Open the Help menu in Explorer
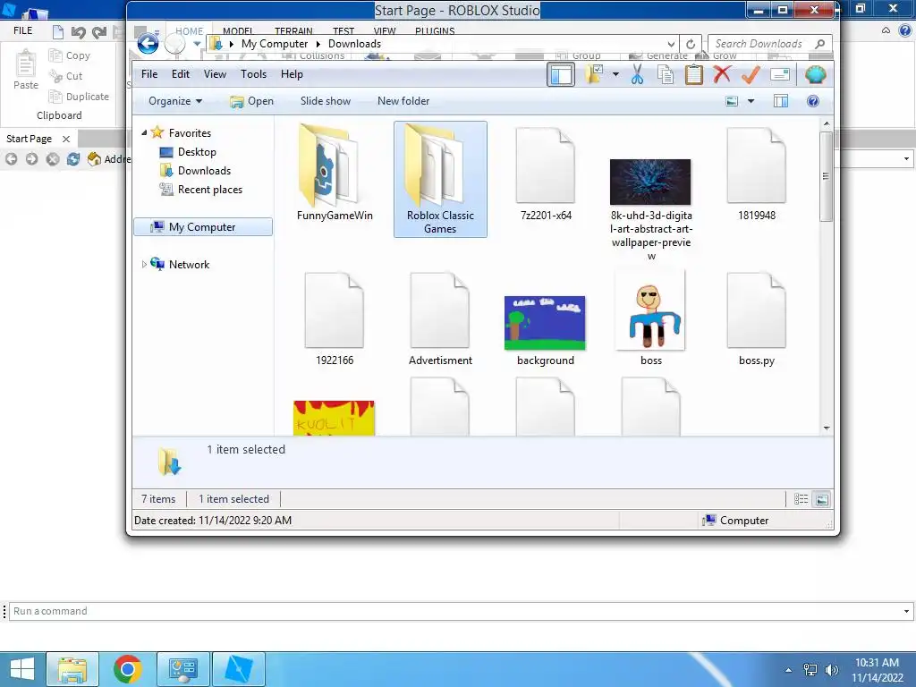The image size is (916, 687). click(292, 74)
